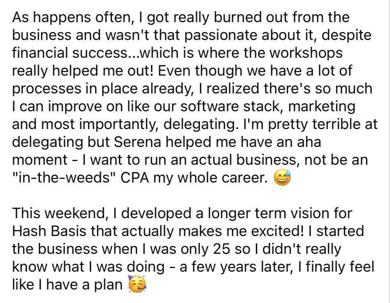Click the word aha
The width and height of the screenshot is (390, 303).
[x=309, y=142]
